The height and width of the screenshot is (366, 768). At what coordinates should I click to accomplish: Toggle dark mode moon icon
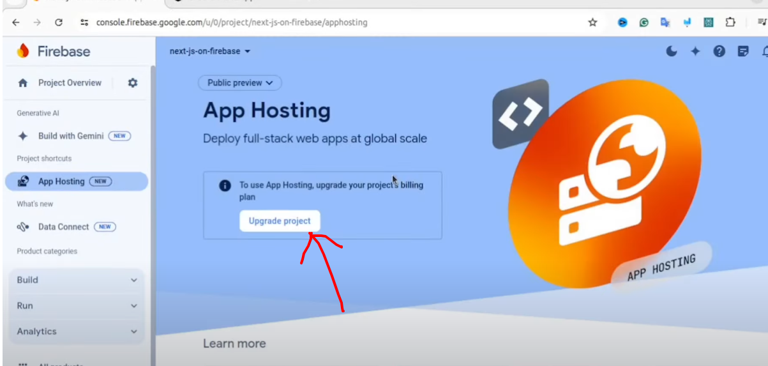[672, 52]
